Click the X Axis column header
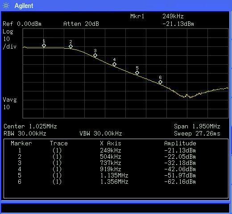Image resolution: width=232 pixels, height=214 pixels. tap(111, 143)
